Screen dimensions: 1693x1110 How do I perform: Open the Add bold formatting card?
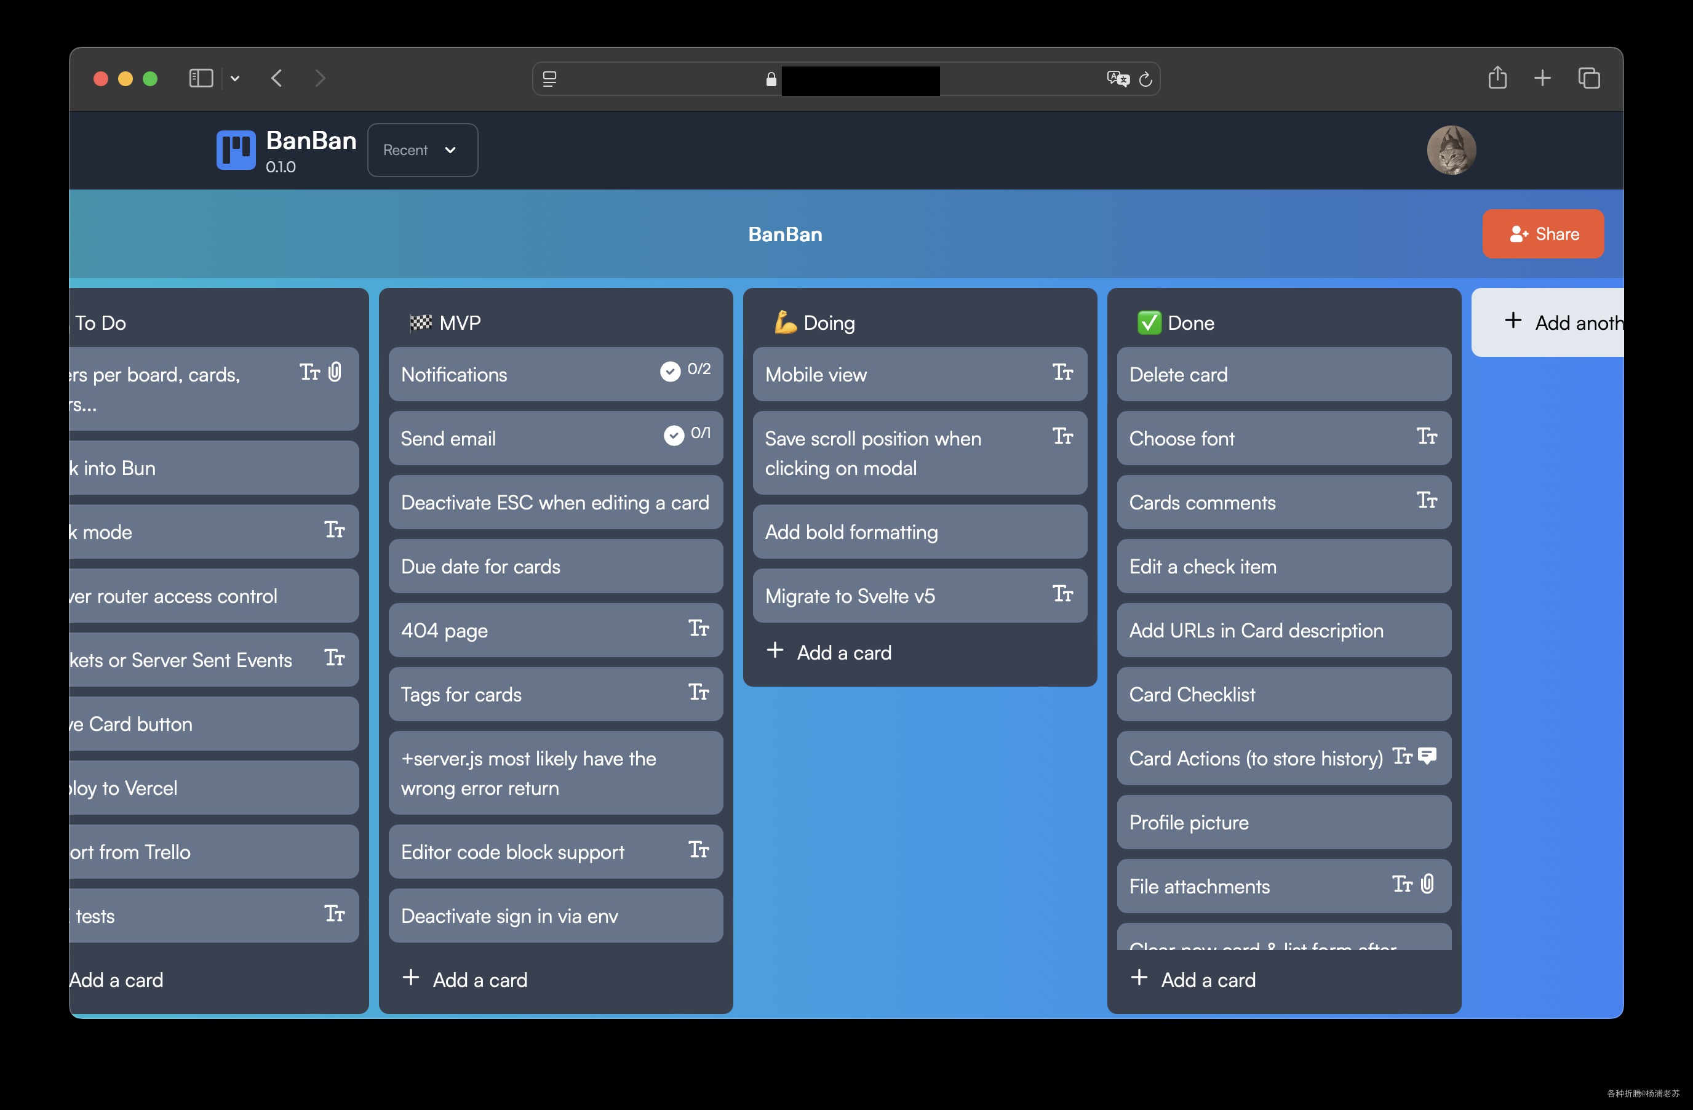pos(920,532)
